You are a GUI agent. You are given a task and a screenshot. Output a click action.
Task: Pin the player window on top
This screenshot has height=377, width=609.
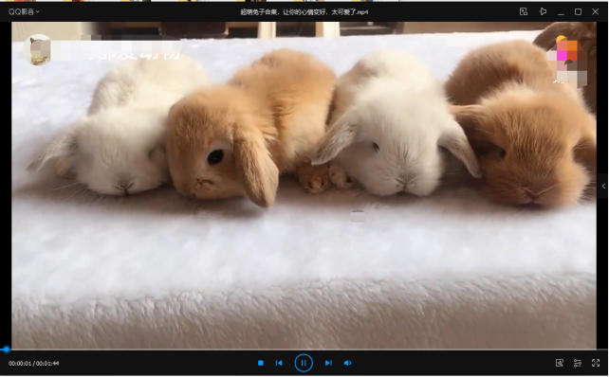click(543, 11)
